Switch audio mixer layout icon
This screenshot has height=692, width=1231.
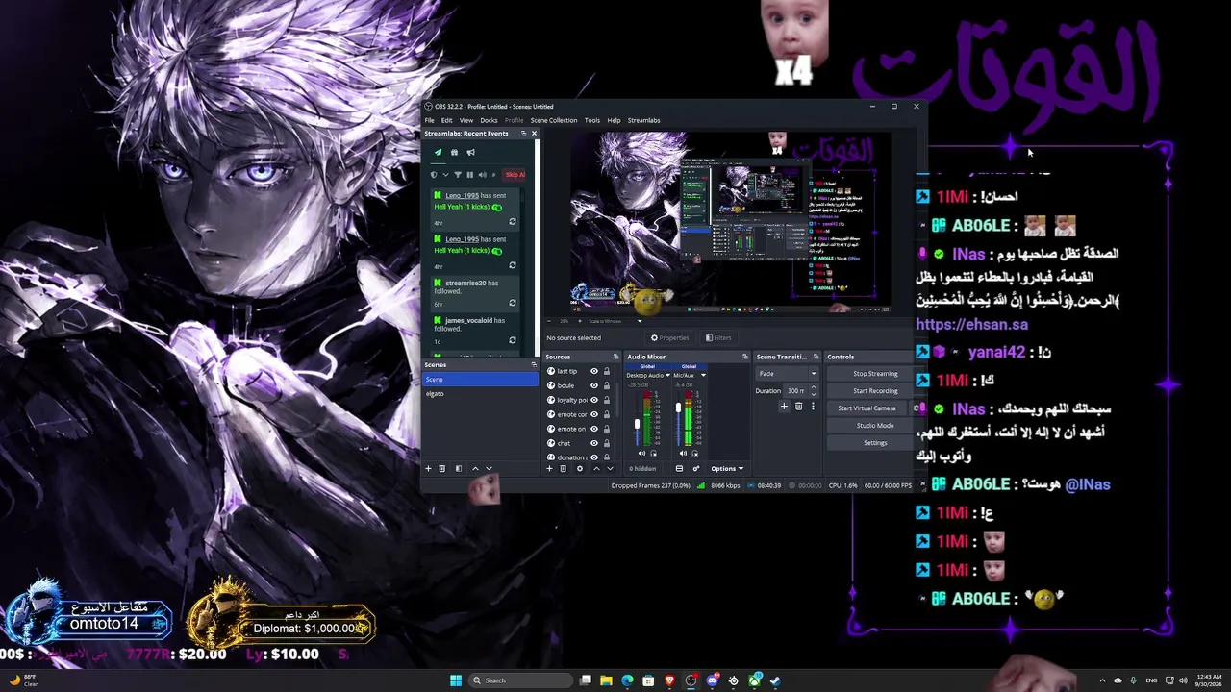679,468
